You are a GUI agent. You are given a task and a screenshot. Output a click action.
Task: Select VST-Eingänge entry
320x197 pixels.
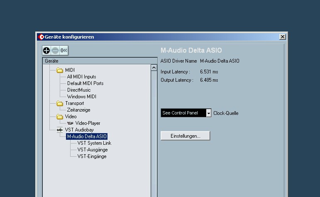pos(92,156)
